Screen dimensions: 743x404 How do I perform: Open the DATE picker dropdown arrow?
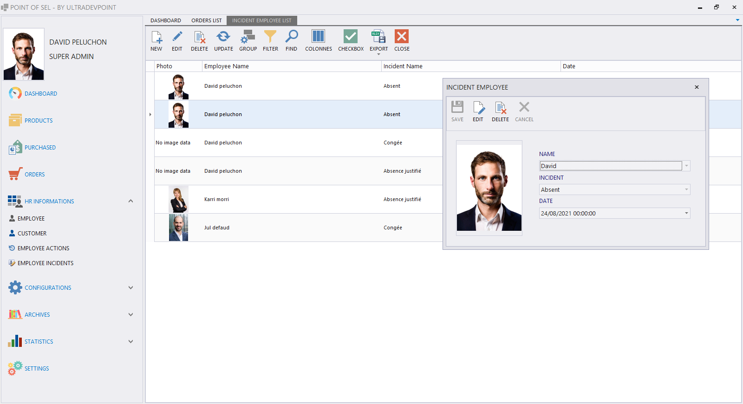[x=686, y=213]
